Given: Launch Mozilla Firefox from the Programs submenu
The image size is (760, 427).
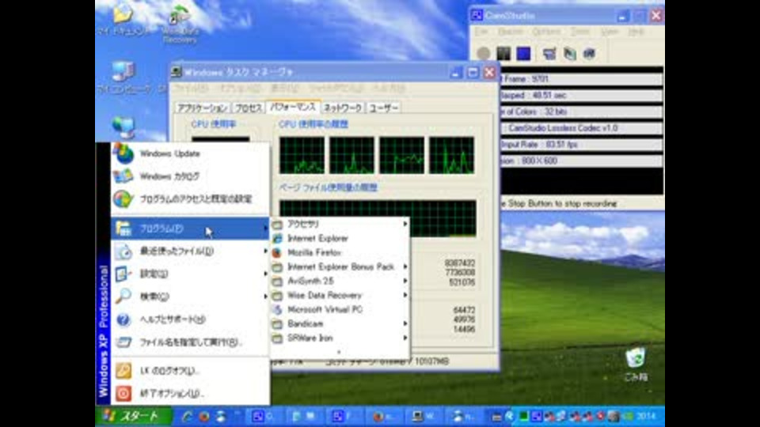Looking at the screenshot, I should pyautogui.click(x=340, y=253).
